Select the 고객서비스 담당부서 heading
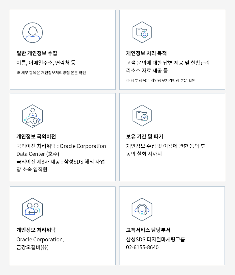The width and height of the screenshot is (235, 275). pos(148,230)
